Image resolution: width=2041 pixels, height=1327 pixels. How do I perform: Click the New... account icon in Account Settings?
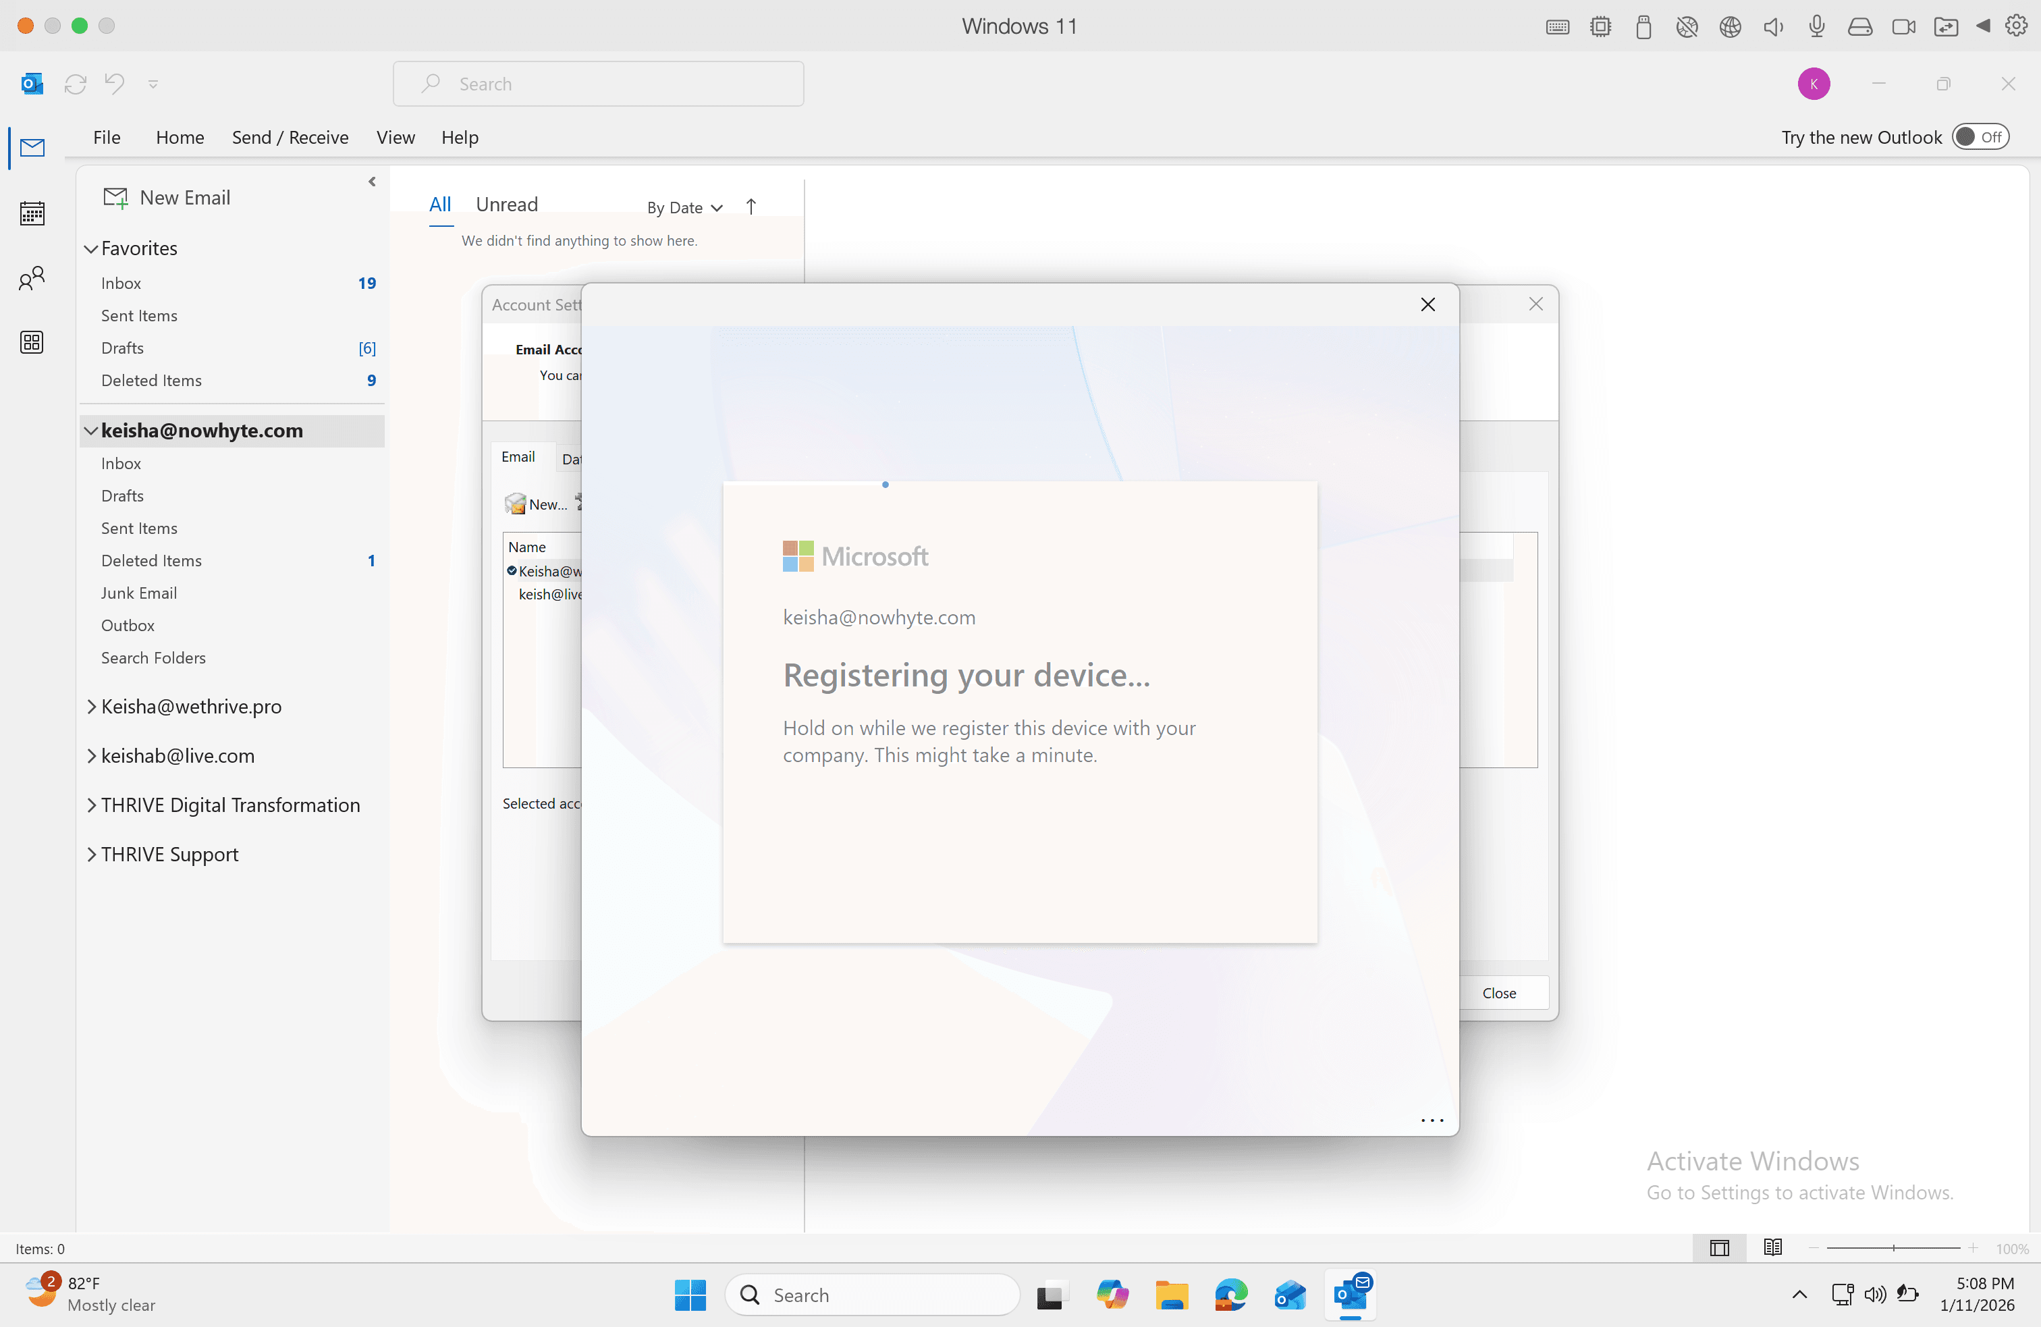(536, 504)
